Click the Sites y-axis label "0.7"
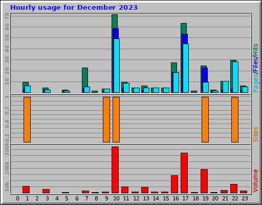The width and height of the screenshot is (262, 205). pos(7,111)
